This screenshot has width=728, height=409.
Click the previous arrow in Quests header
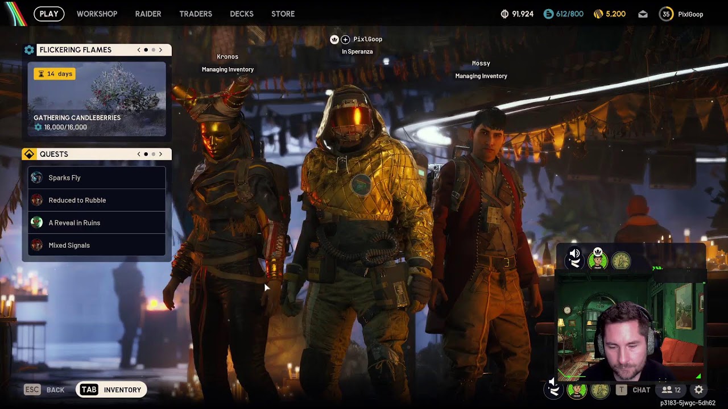point(139,154)
